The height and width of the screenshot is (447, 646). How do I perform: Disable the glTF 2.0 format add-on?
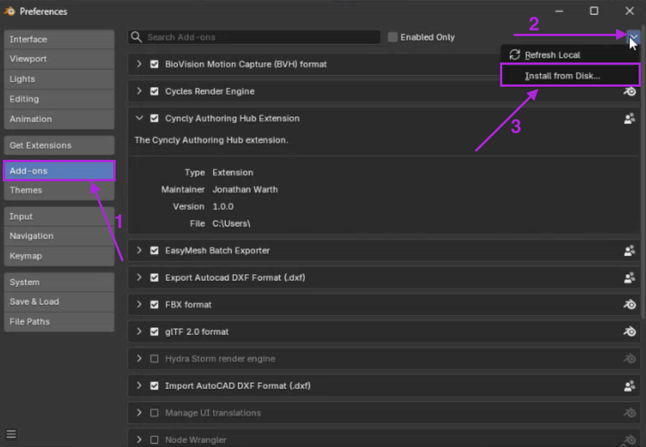pyautogui.click(x=154, y=332)
